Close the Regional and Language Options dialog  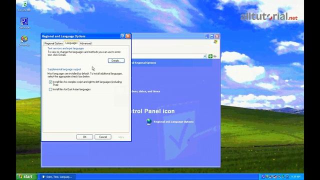pyautogui.click(x=128, y=36)
